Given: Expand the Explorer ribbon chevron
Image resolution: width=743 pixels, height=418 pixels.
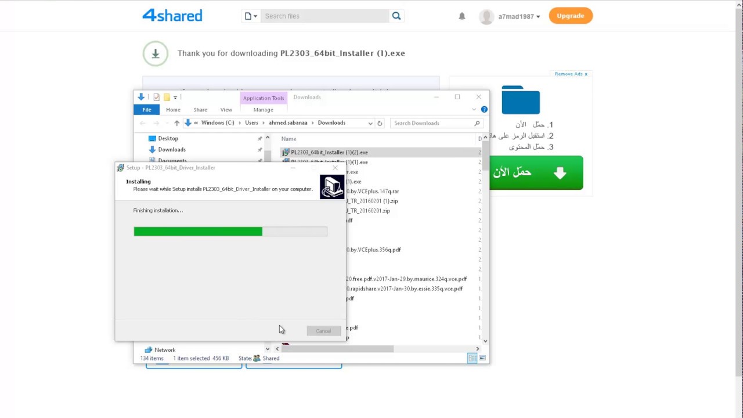Looking at the screenshot, I should coord(474,109).
